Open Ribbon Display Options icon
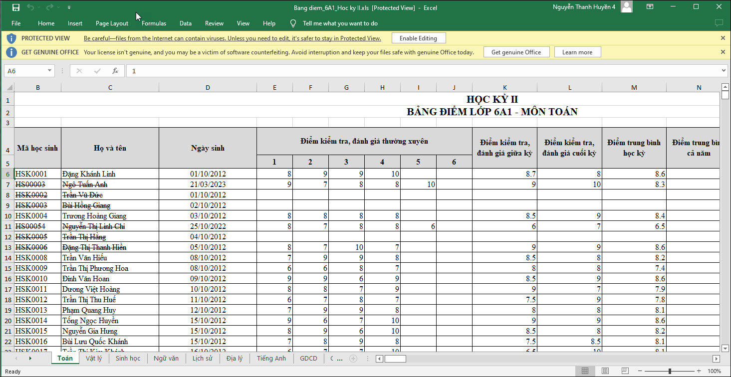The height and width of the screenshot is (377, 731). click(x=650, y=7)
